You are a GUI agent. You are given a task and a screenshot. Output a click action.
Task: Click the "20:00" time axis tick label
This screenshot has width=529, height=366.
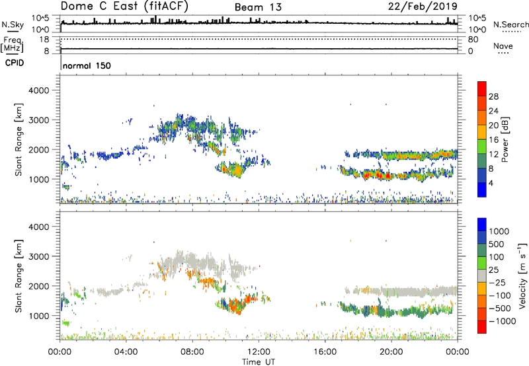tap(391, 352)
